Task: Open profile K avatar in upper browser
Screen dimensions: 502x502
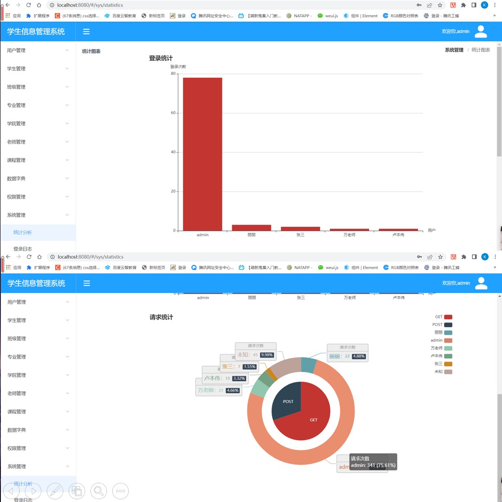Action: coord(484,5)
